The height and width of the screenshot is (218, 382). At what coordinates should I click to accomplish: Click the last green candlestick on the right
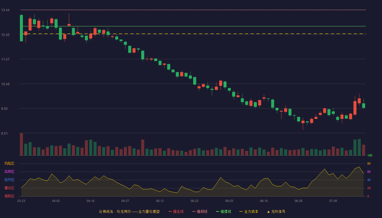(x=363, y=106)
